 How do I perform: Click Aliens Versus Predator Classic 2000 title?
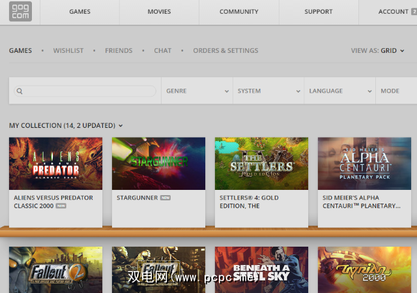[53, 202]
